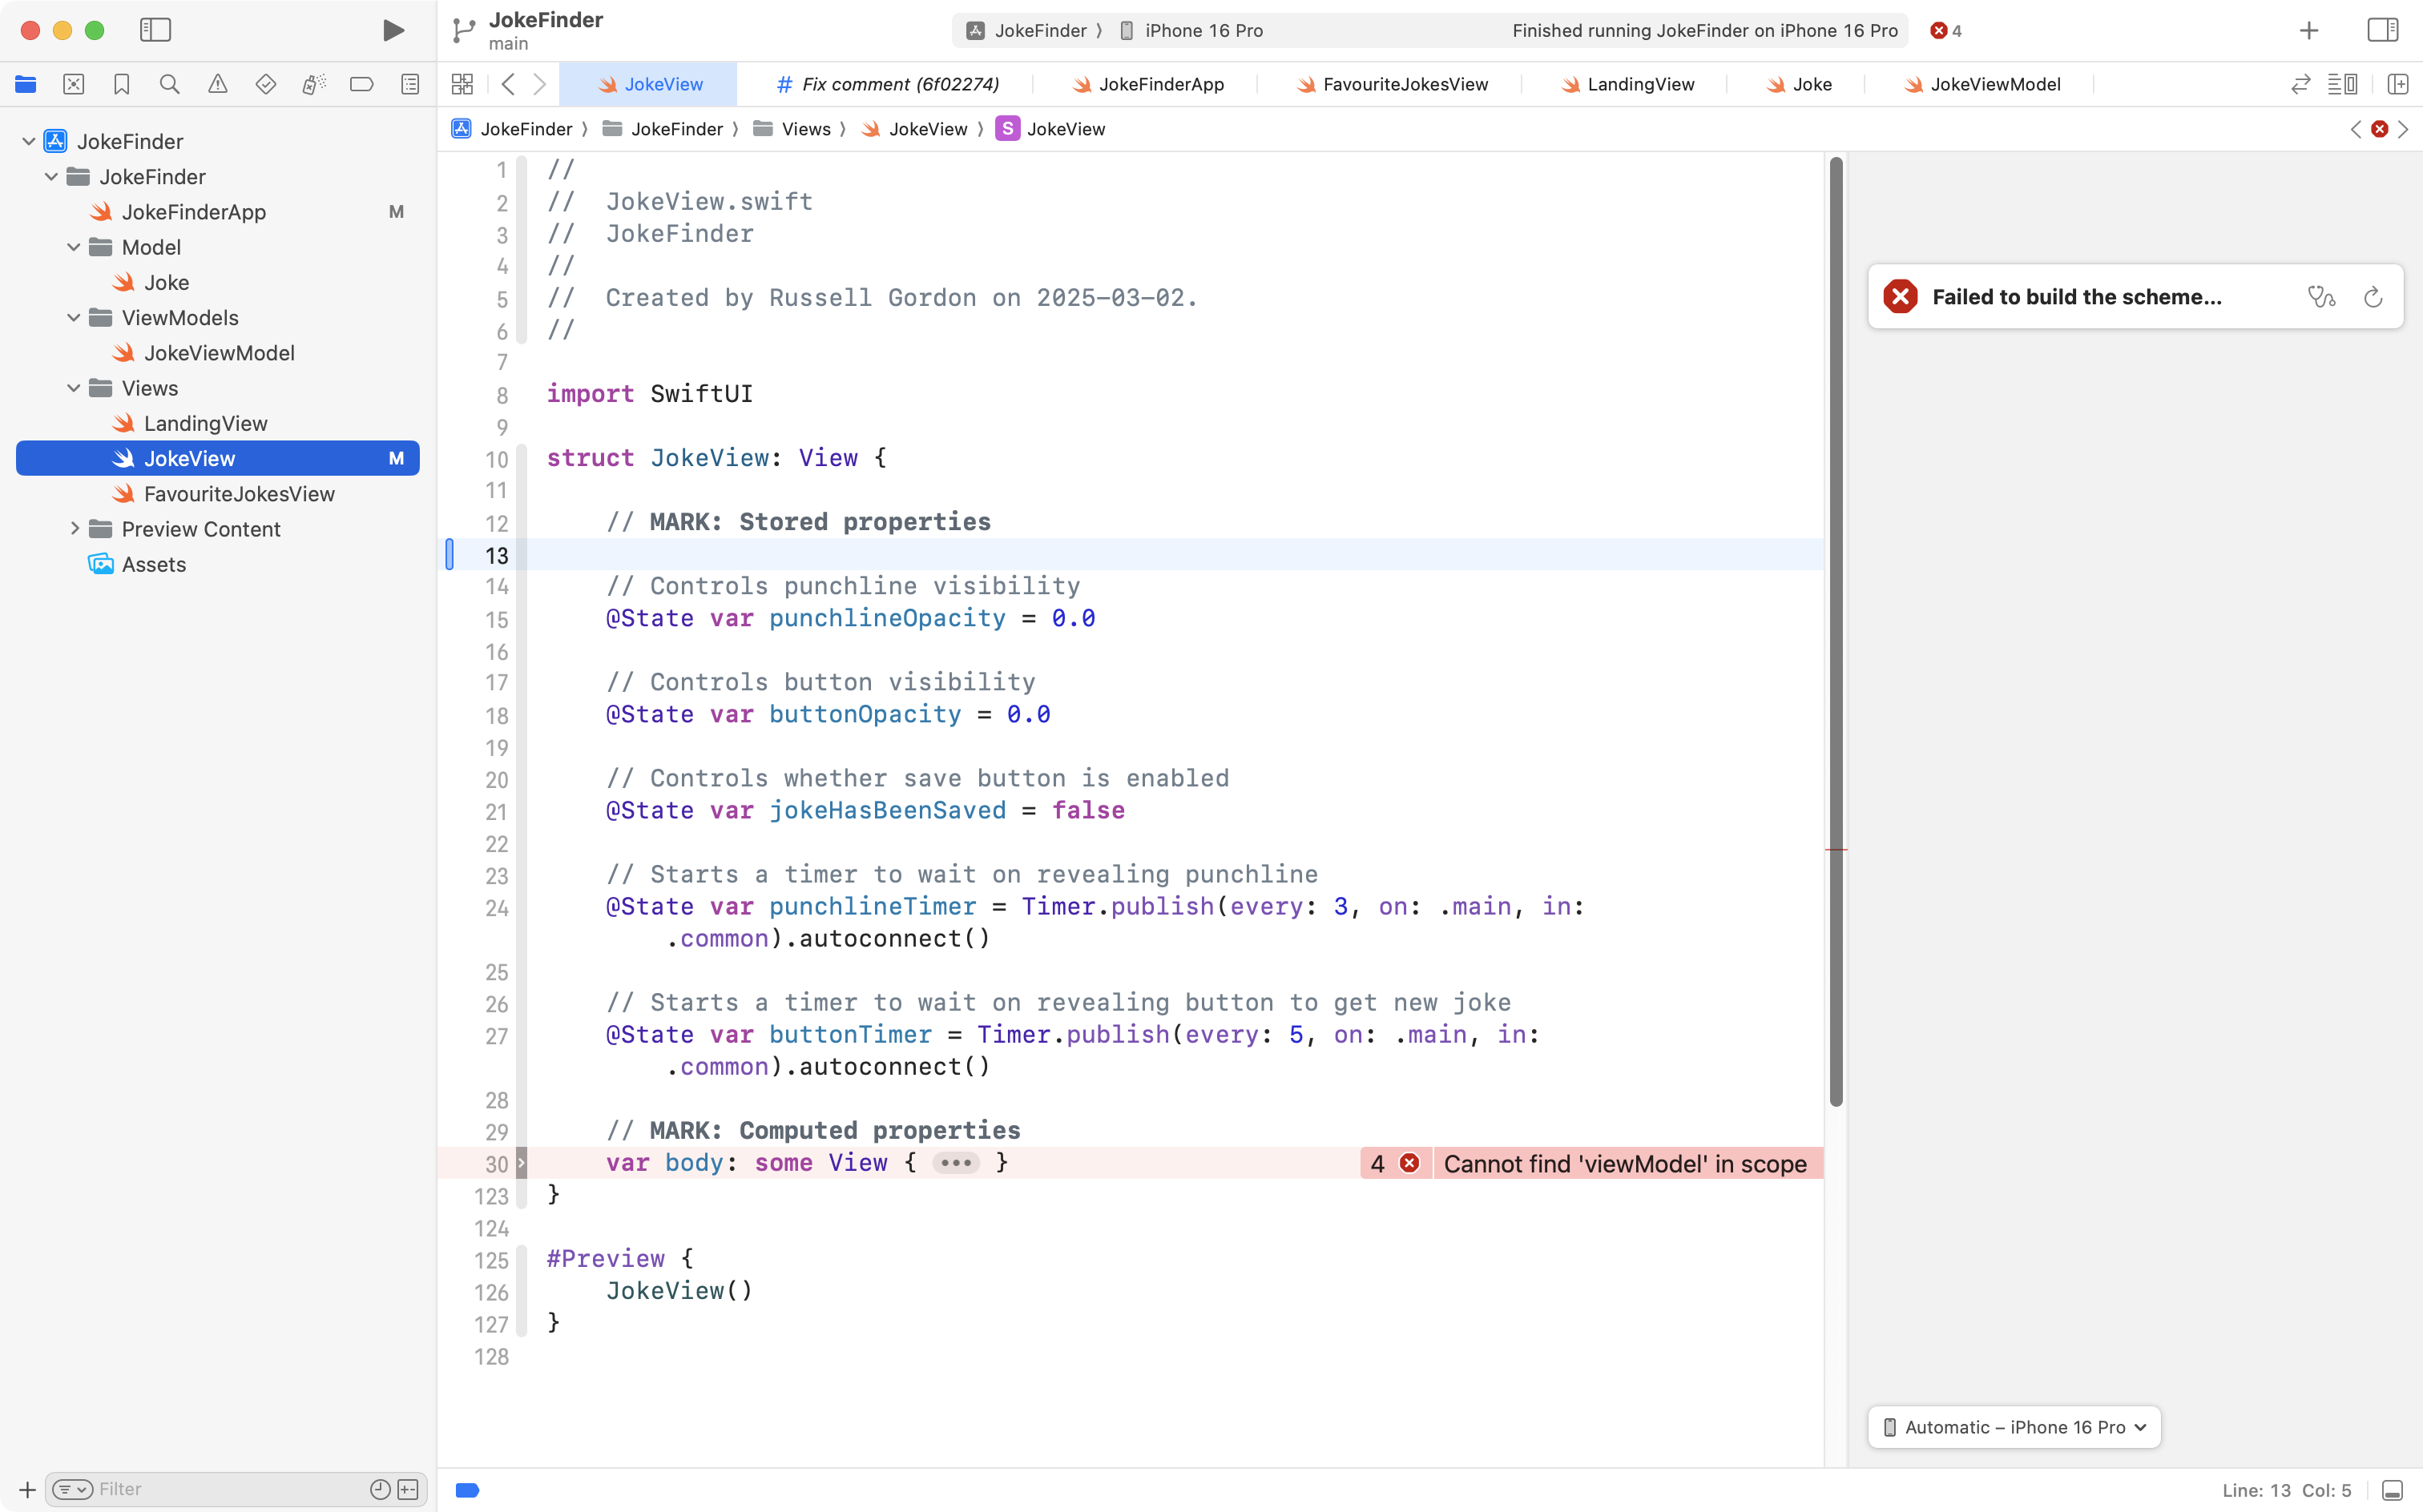The height and width of the screenshot is (1512, 2423).
Task: Toggle the navigator sidebar visibility
Action: tap(155, 30)
